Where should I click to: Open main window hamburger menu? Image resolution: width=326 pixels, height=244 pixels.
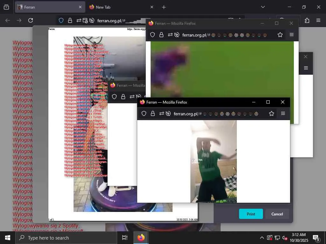coord(318,20)
